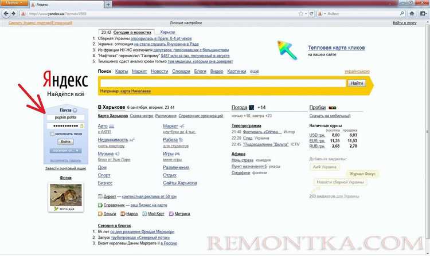
Task: Open the orange Firefox menu button
Action: point(14,3)
